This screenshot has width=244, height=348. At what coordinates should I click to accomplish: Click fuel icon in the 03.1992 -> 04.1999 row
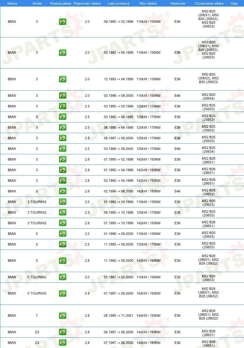coord(63,52)
